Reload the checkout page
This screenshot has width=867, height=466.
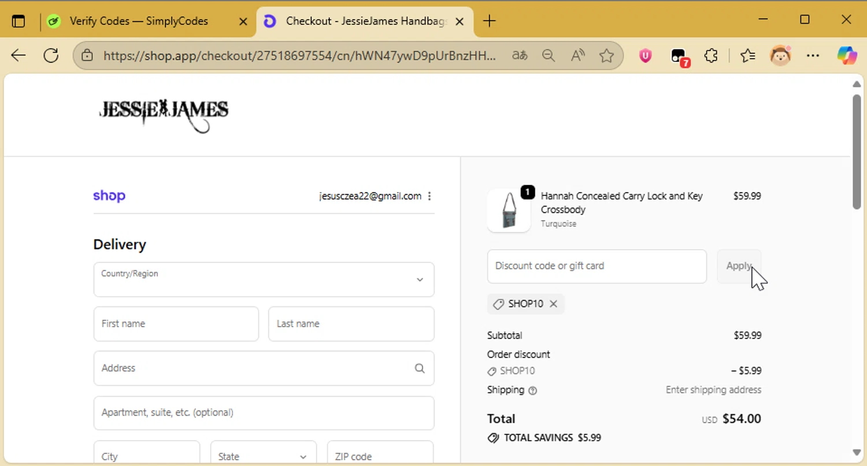[x=51, y=56]
